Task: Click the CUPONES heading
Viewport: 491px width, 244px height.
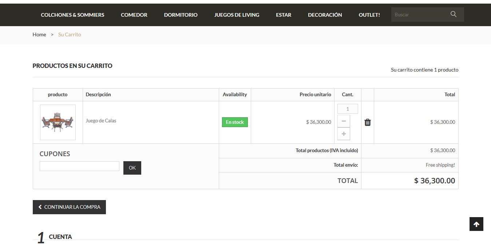Action: coord(55,154)
